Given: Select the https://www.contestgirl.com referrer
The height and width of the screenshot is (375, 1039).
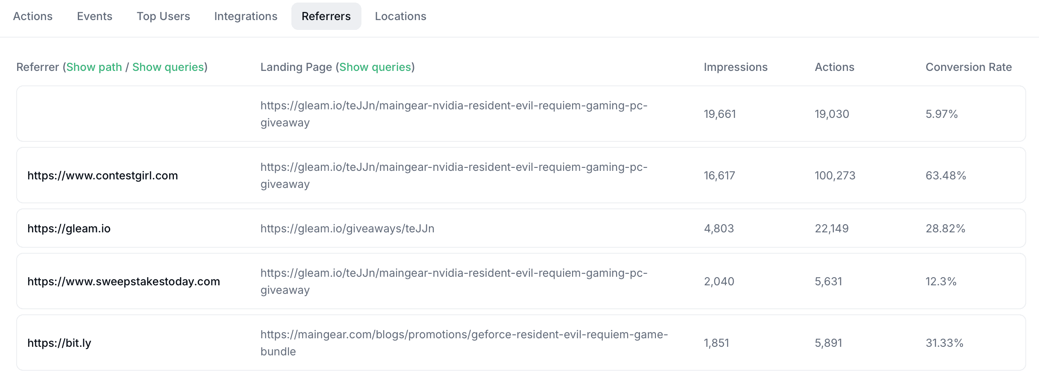Looking at the screenshot, I should 103,176.
